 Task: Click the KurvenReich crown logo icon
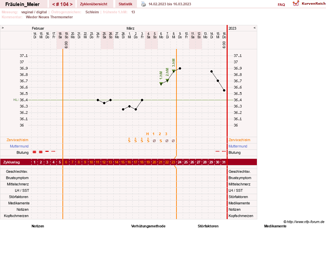[x=296, y=3]
